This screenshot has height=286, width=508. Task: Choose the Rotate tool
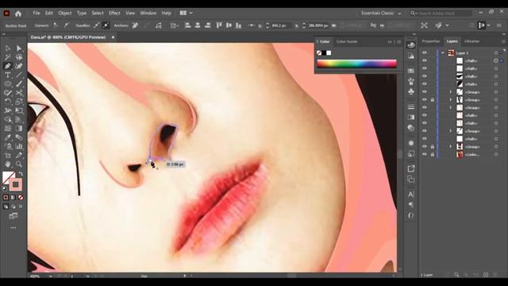(x=7, y=102)
